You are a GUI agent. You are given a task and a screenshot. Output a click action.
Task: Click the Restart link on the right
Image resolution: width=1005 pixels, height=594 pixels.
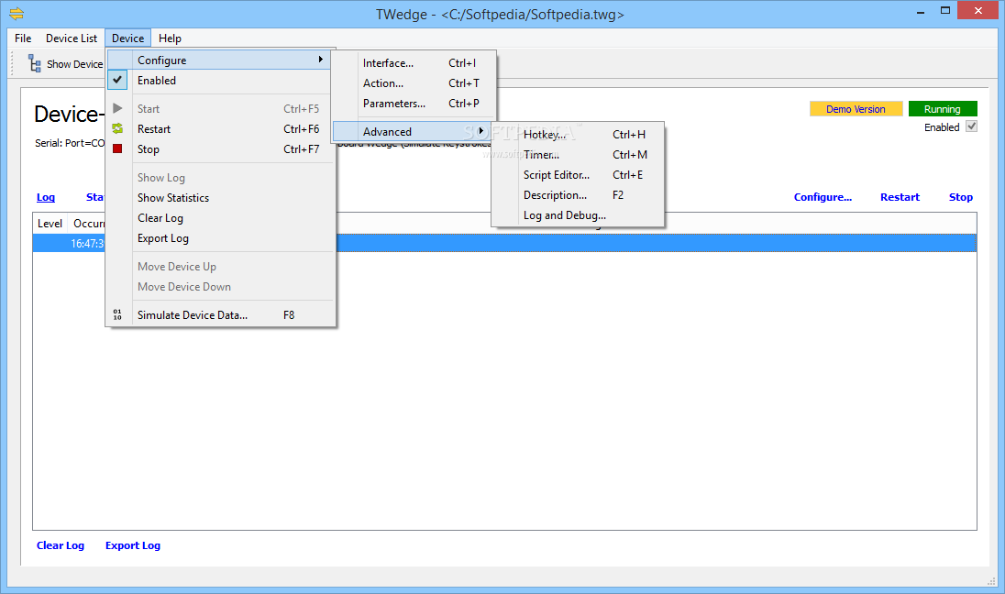[900, 197]
